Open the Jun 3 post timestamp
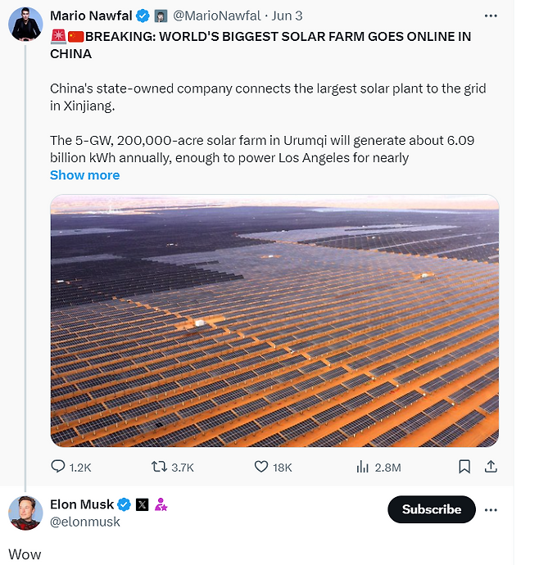Screen dimensions: 539x565 click(287, 16)
